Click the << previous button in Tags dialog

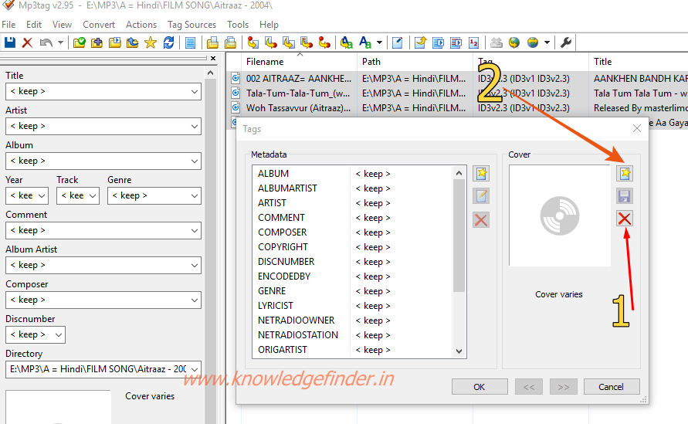529,387
